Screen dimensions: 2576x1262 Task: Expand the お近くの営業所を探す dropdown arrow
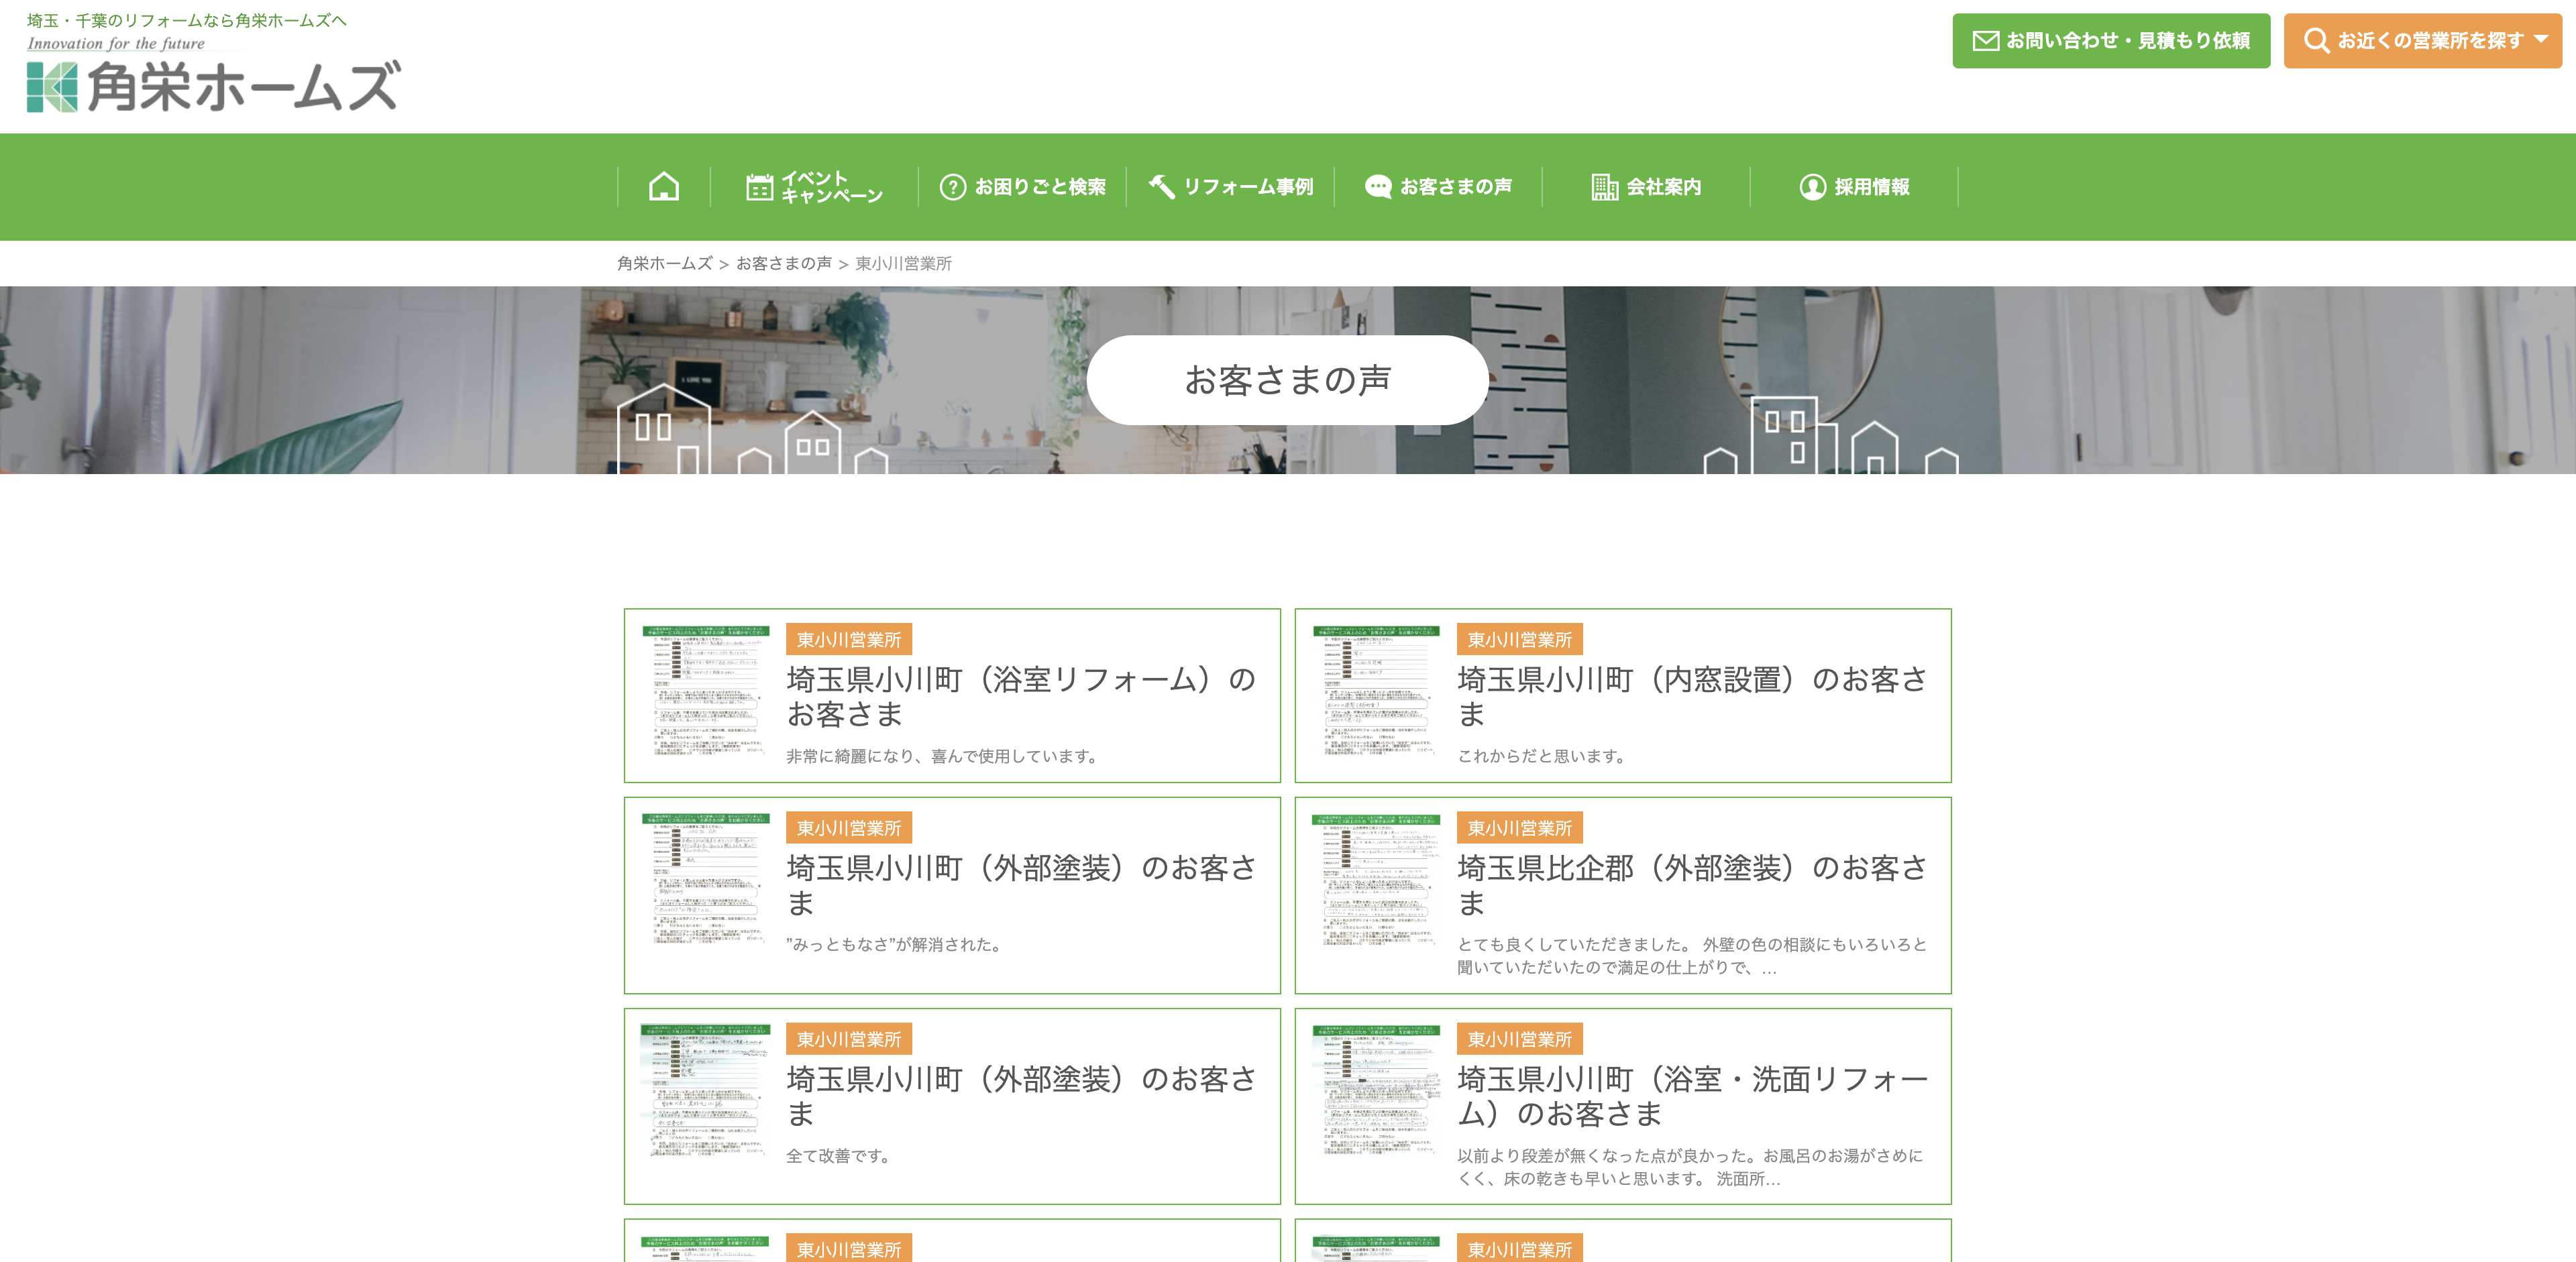pos(2541,40)
